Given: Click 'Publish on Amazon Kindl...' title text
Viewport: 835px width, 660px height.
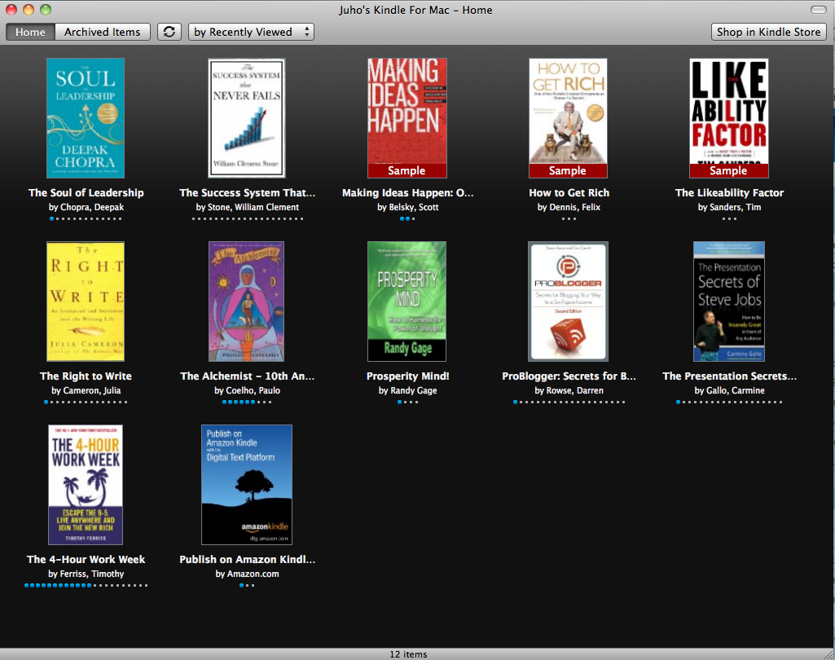Looking at the screenshot, I should (x=247, y=559).
